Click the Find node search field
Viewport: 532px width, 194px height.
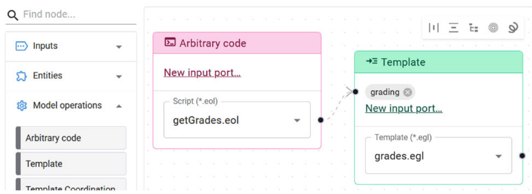pyautogui.click(x=77, y=15)
